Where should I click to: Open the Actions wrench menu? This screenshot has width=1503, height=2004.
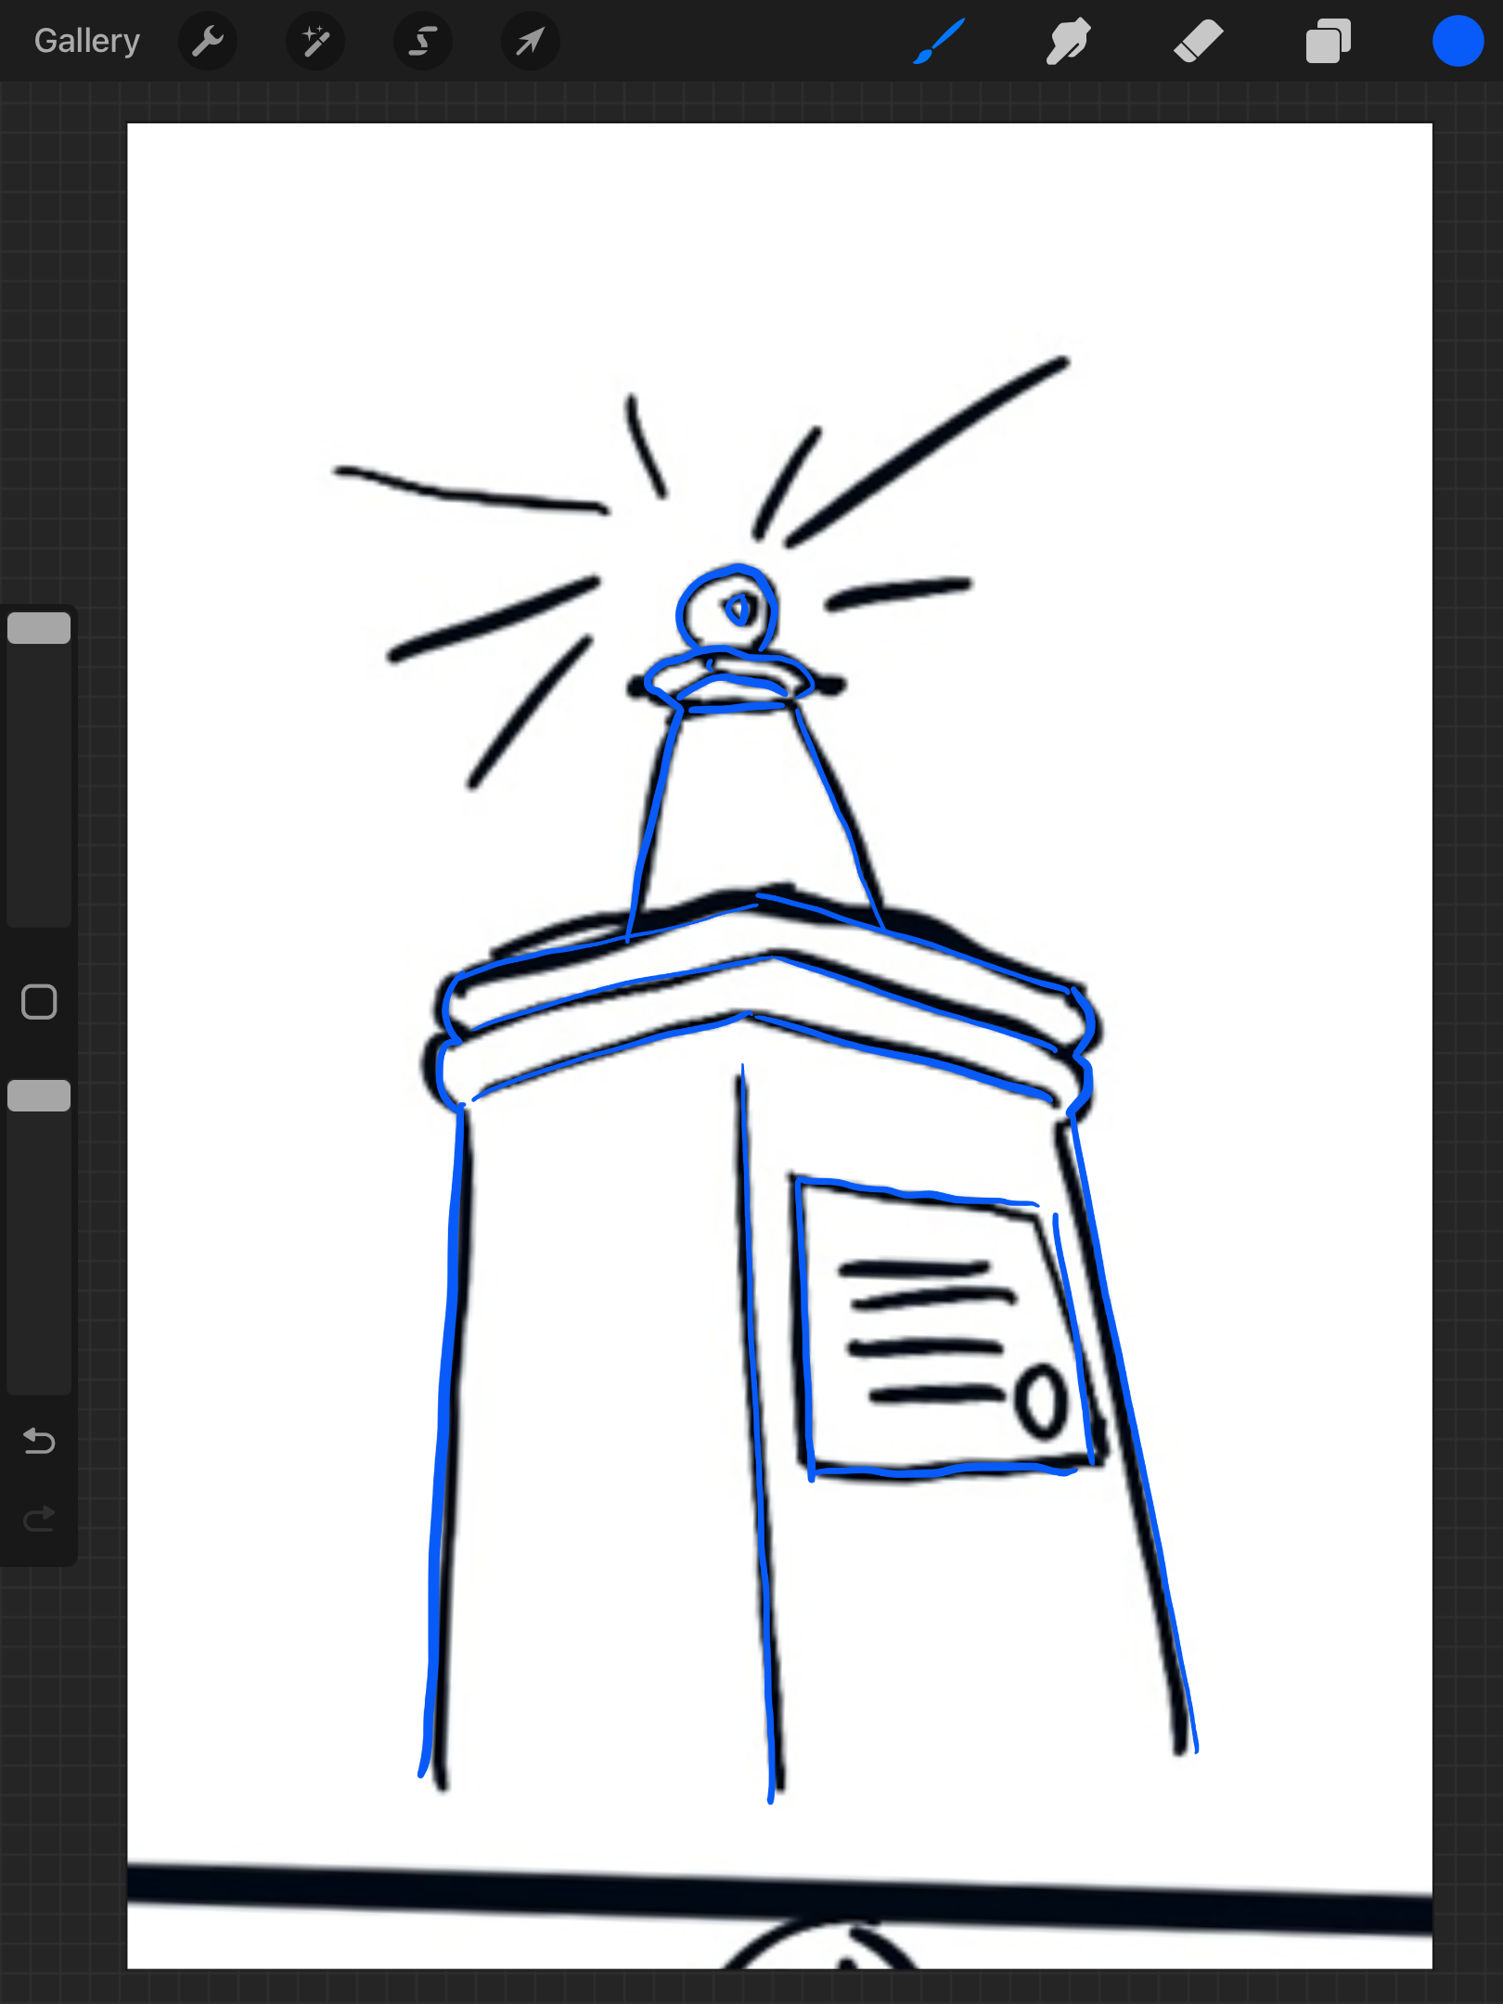tap(208, 41)
